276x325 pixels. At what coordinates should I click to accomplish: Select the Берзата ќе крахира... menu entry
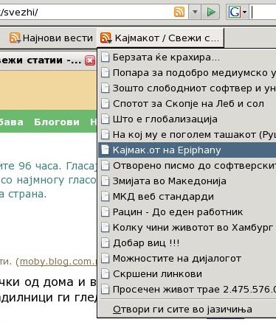187,57
